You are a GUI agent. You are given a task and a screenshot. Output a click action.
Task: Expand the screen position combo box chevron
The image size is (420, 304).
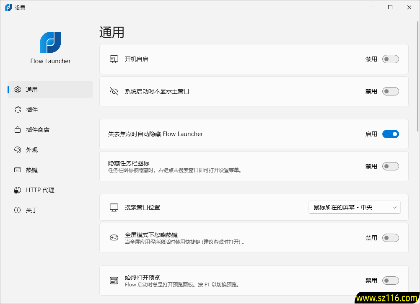tap(394, 207)
